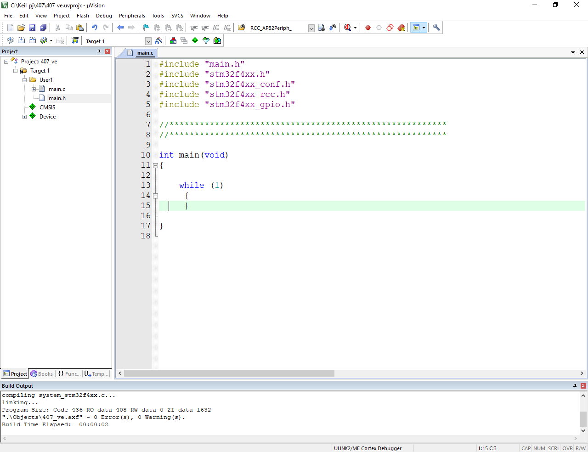Toggle the pin on the Project panel
The height and width of the screenshot is (452, 588).
pos(99,51)
